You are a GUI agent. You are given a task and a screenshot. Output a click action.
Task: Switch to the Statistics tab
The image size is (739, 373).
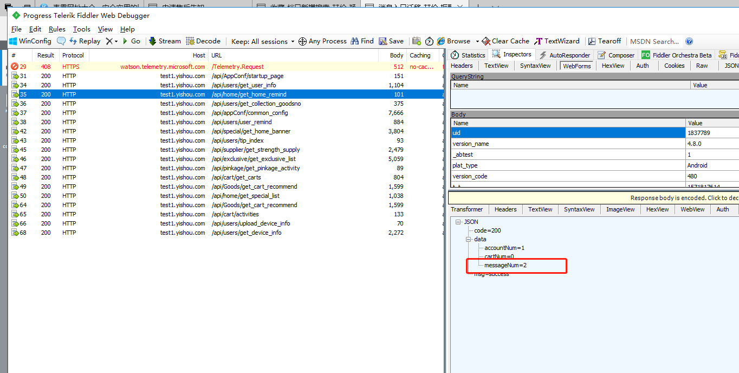coord(469,55)
